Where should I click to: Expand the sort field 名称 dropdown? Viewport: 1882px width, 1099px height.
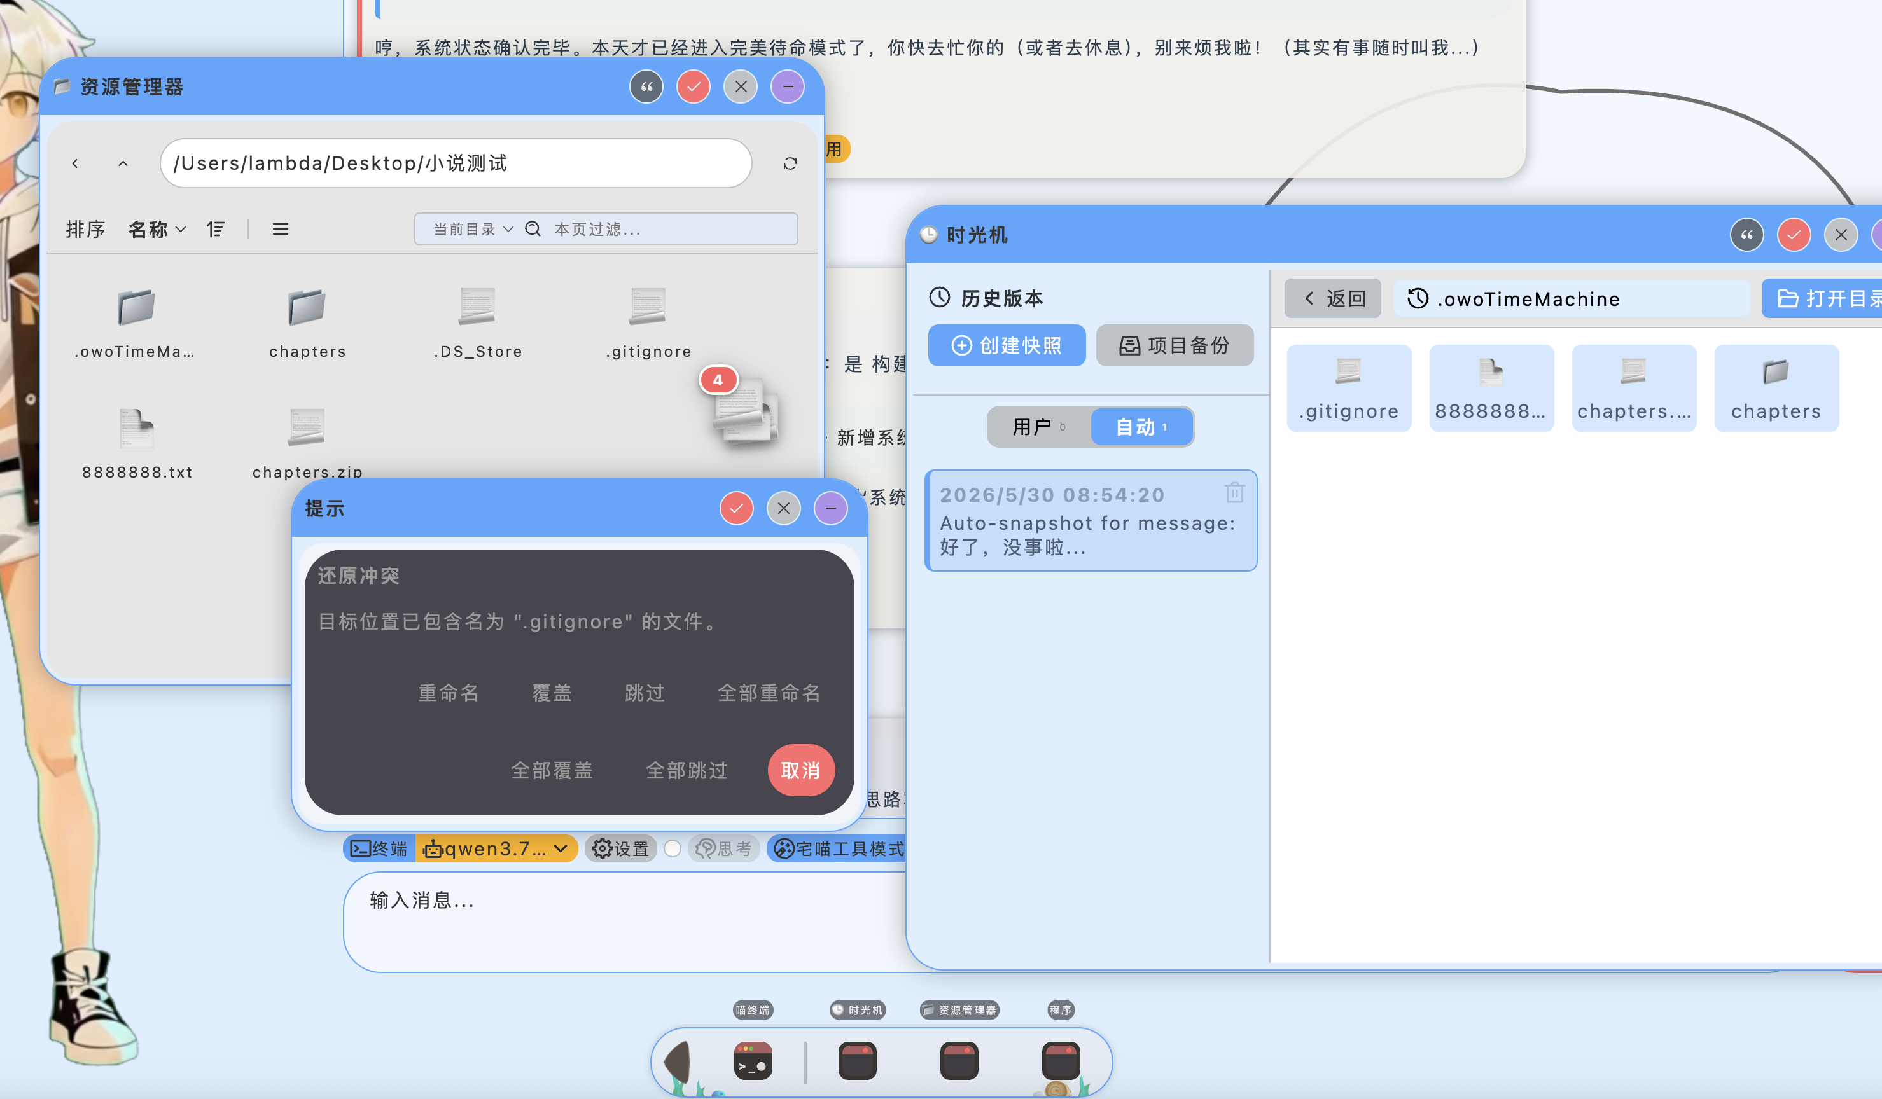(x=157, y=229)
